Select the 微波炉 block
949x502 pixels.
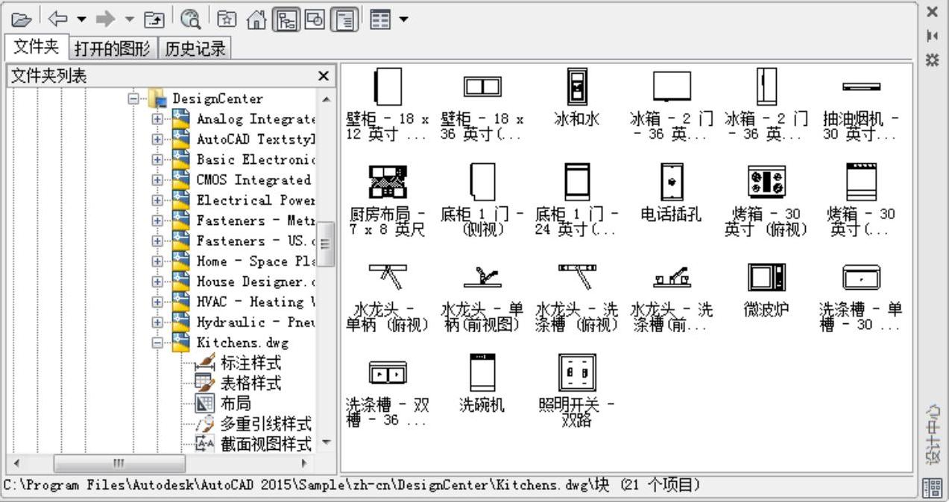[x=766, y=289]
